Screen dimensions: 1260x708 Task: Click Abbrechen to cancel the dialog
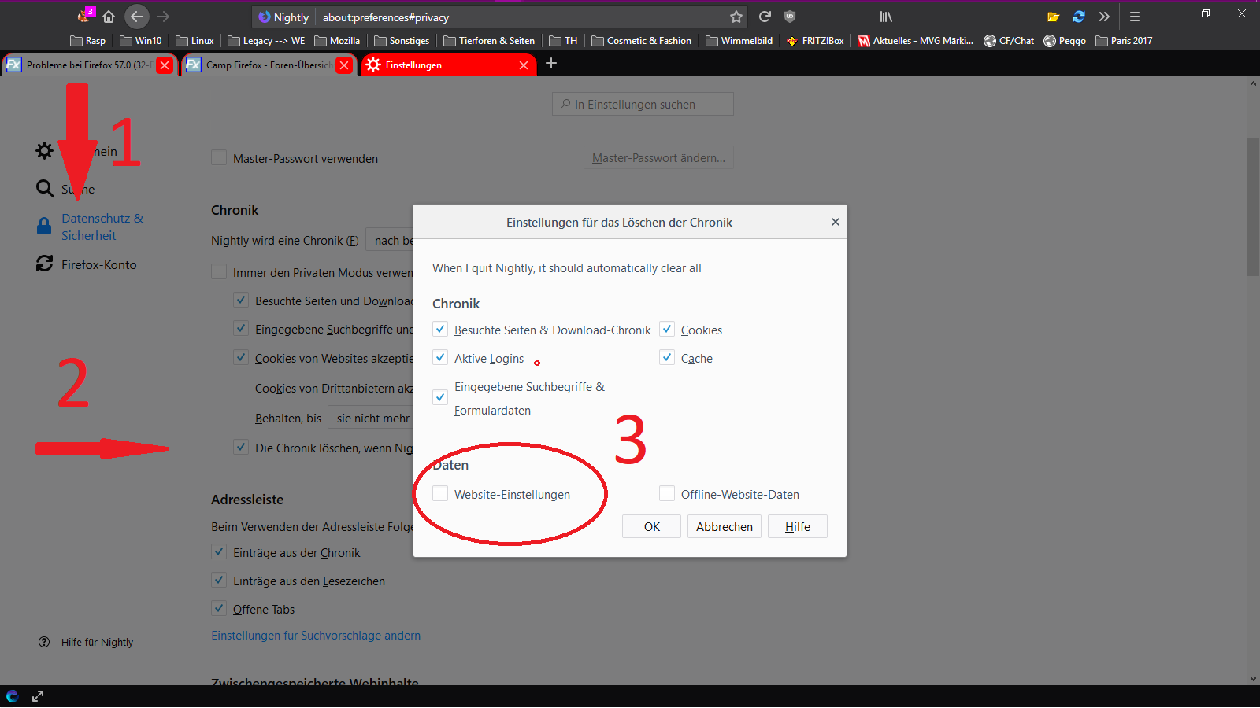(724, 527)
